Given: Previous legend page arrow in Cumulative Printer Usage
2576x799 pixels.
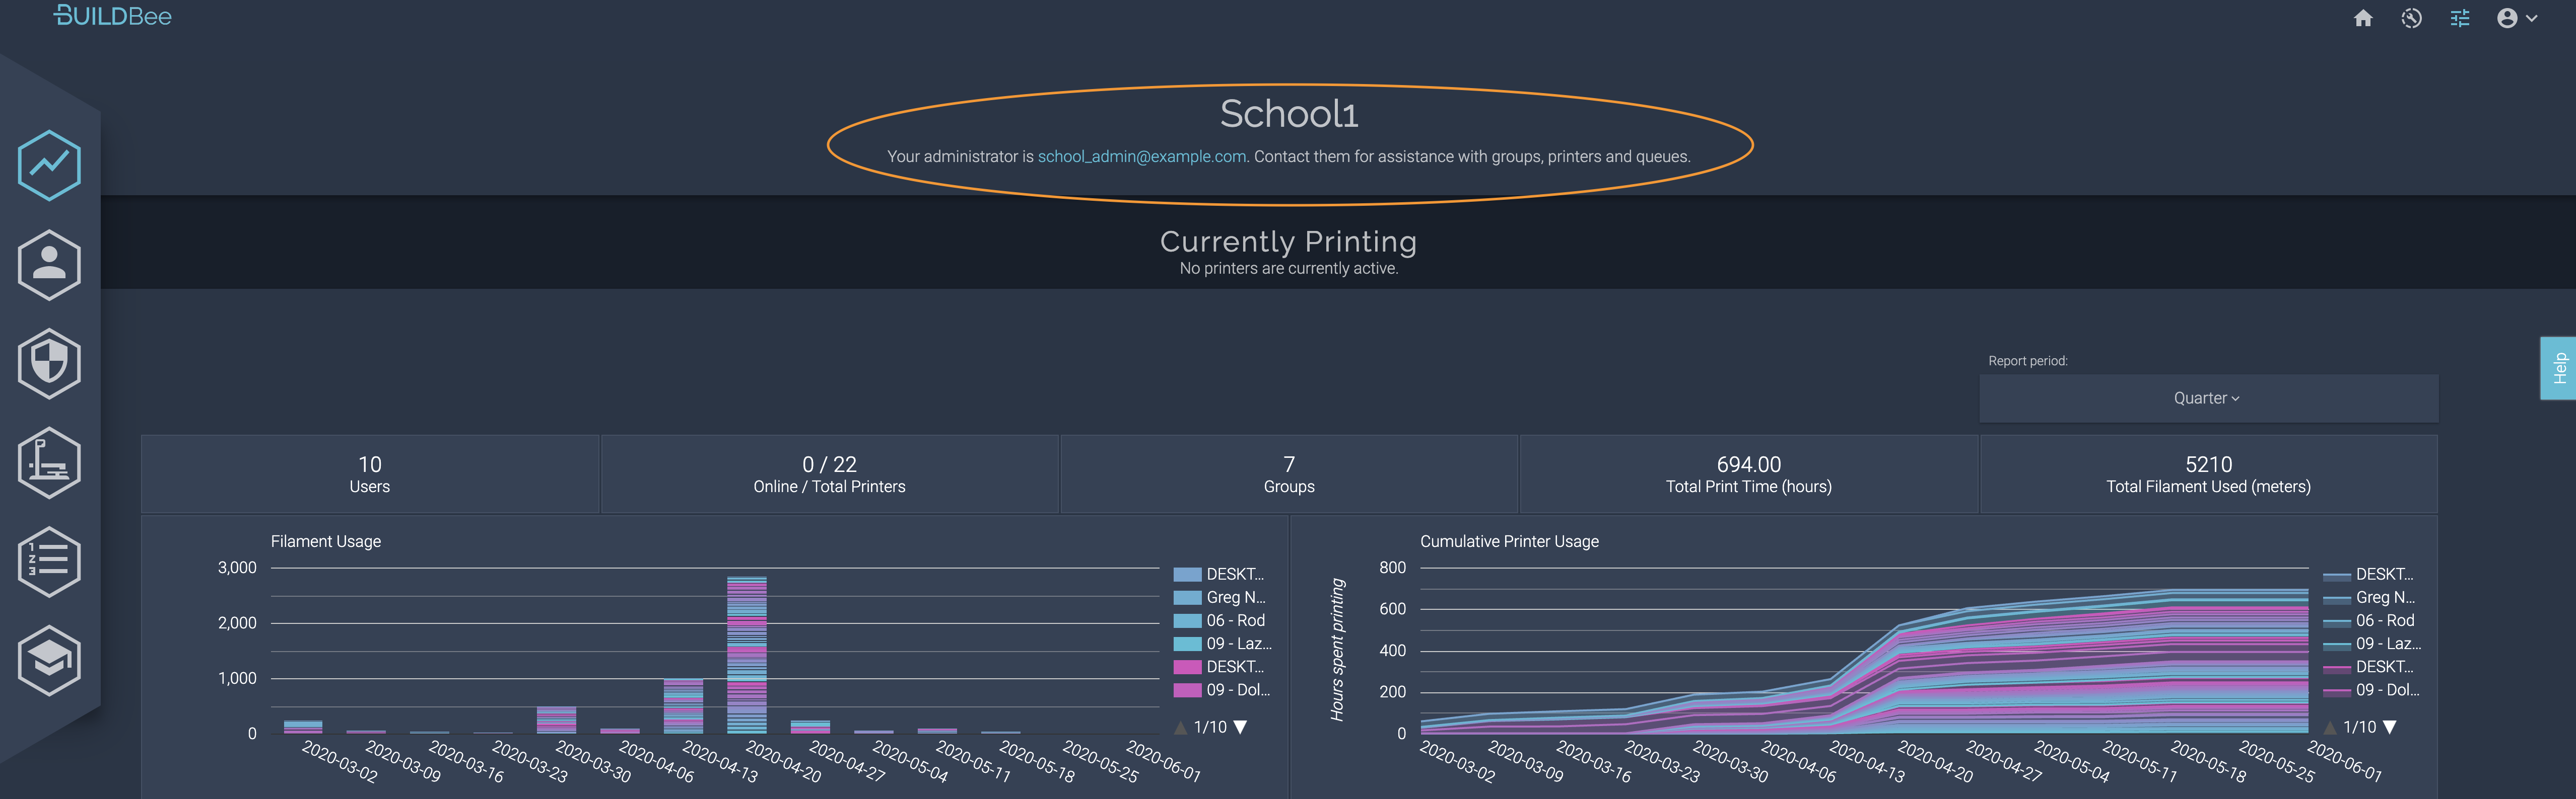Looking at the screenshot, I should (2331, 727).
